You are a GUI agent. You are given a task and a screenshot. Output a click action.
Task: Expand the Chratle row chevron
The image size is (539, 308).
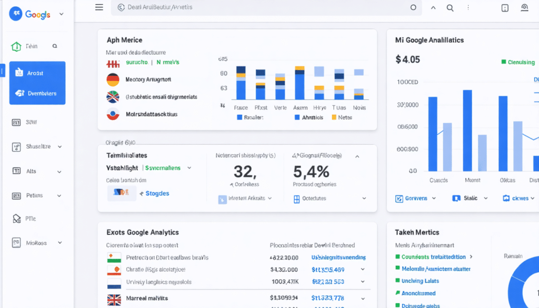coord(363,270)
